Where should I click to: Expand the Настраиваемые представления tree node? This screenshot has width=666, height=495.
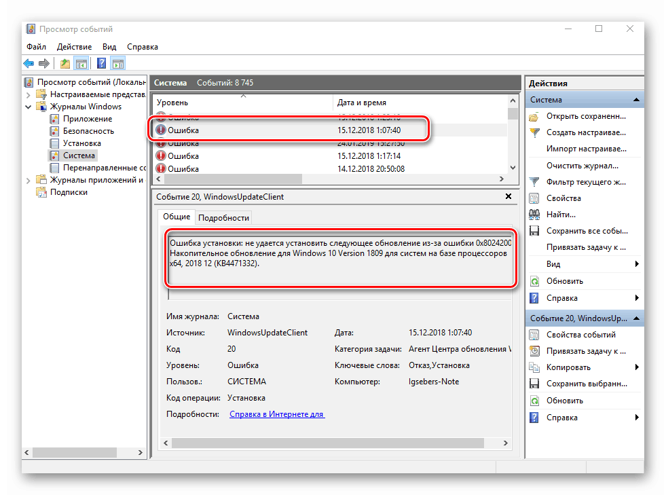[28, 95]
